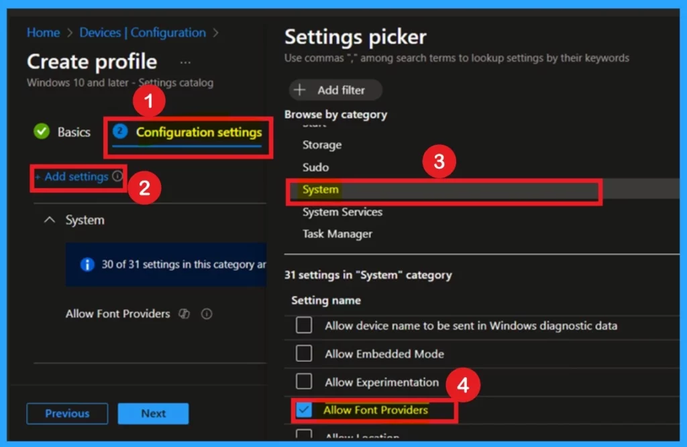Click the step 2 circle icon
Screen dimensions: 687x447
coord(120,131)
